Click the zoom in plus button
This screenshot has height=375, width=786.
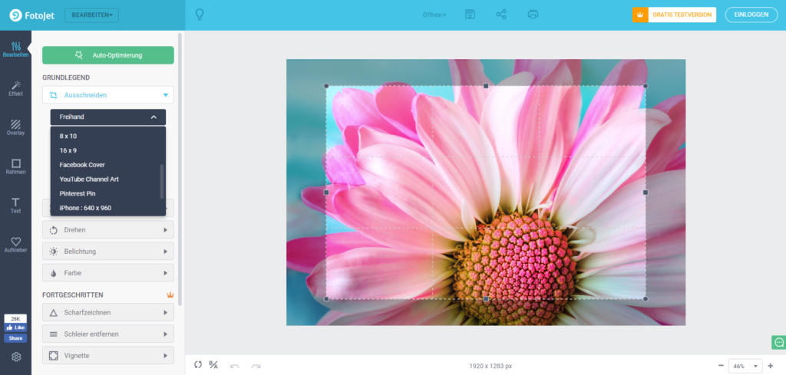[771, 366]
